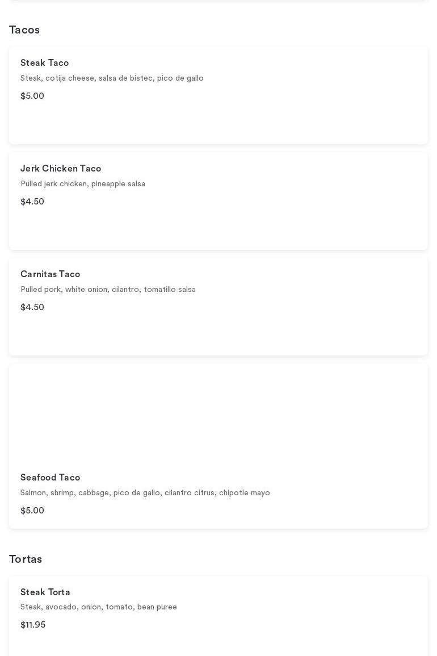Image resolution: width=437 pixels, height=656 pixels.
Task: Click the Steak Torta $11.95 price
Action: coord(33,625)
